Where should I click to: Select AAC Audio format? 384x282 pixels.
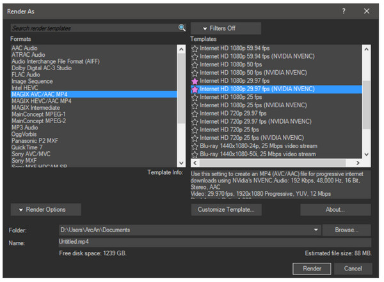pos(94,48)
